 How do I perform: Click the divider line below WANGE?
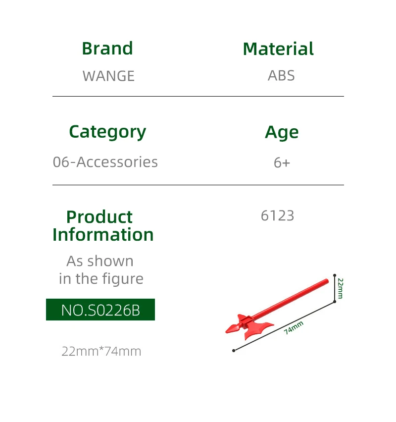(x=198, y=96)
